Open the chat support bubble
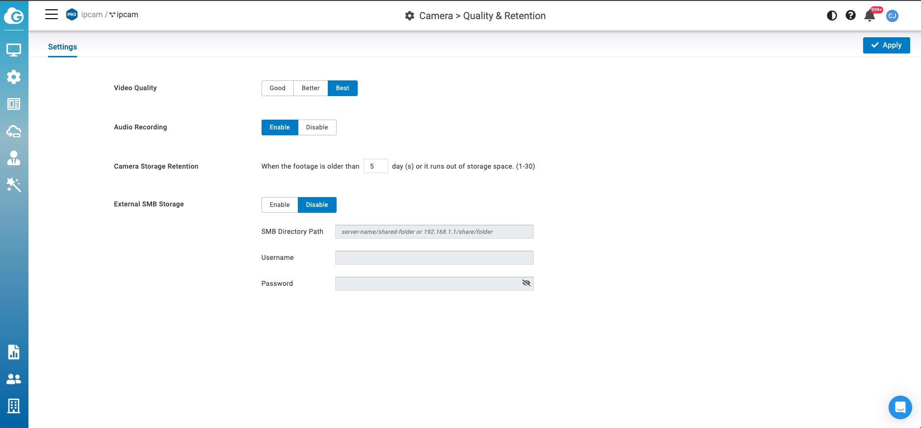 900,407
